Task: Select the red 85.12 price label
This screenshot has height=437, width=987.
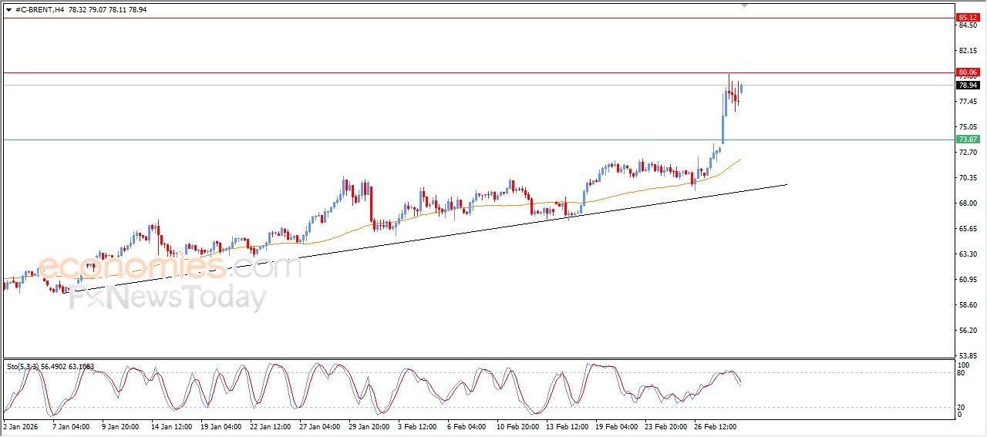Action: (967, 18)
